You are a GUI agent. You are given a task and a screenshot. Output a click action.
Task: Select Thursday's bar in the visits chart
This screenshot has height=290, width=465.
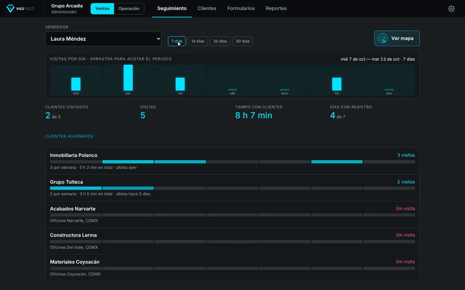(128, 80)
